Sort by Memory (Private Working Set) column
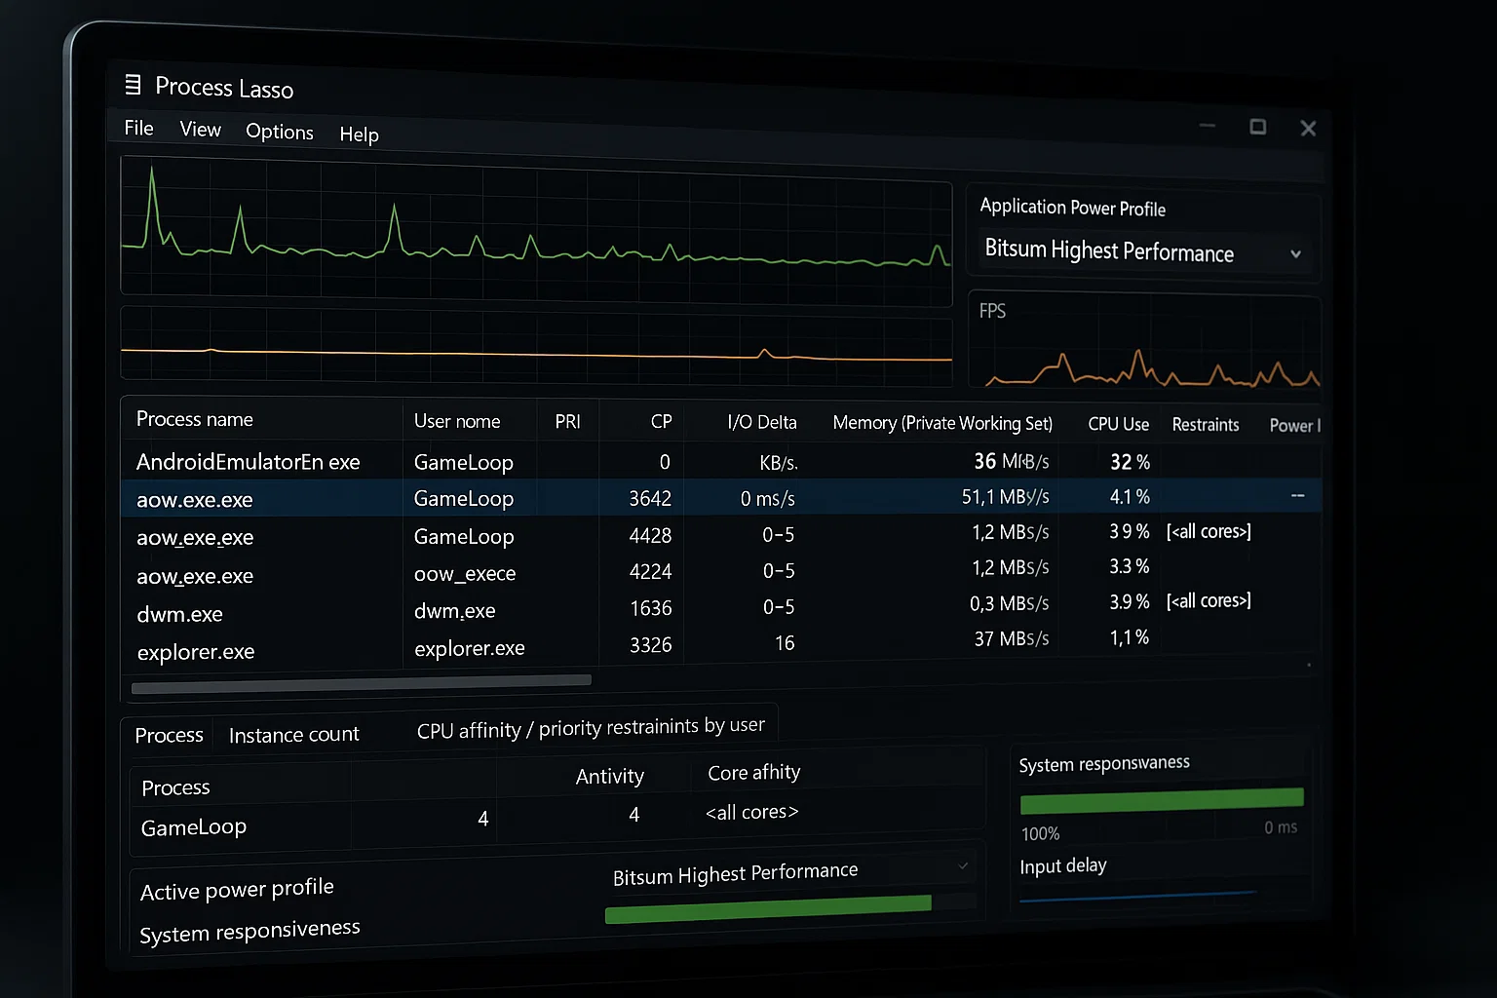The height and width of the screenshot is (998, 1497). click(x=942, y=423)
